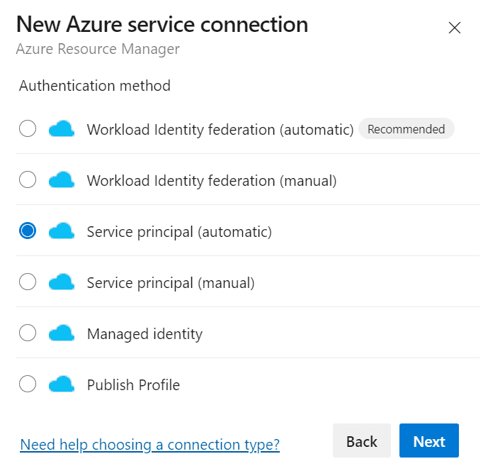
Task: Click the 'Authentication method' heading
Action: tap(95, 86)
